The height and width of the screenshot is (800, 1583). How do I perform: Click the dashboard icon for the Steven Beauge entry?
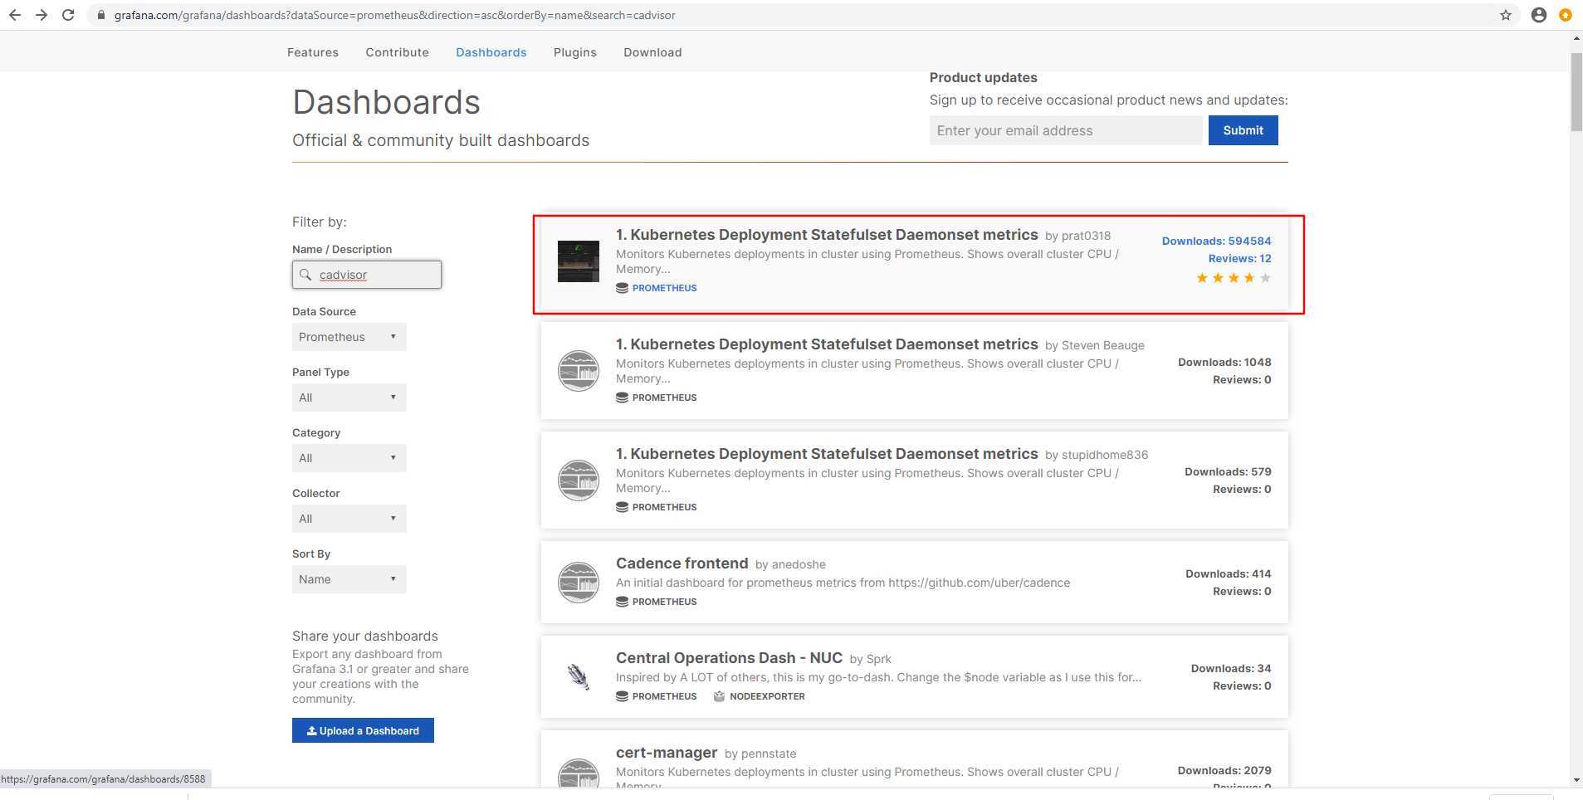578,371
